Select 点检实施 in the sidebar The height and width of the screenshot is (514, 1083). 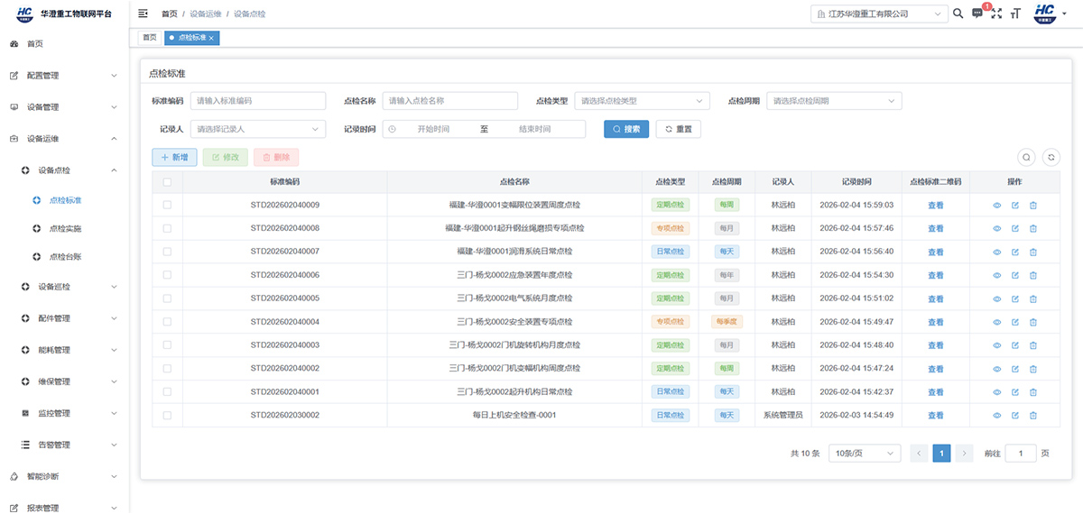64,229
